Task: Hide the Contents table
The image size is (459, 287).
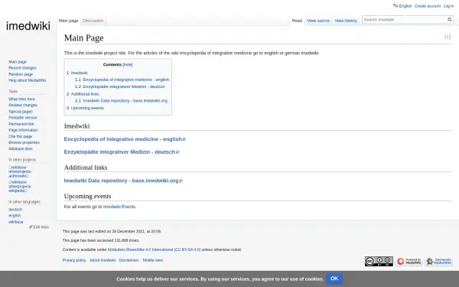Action: 127,65
